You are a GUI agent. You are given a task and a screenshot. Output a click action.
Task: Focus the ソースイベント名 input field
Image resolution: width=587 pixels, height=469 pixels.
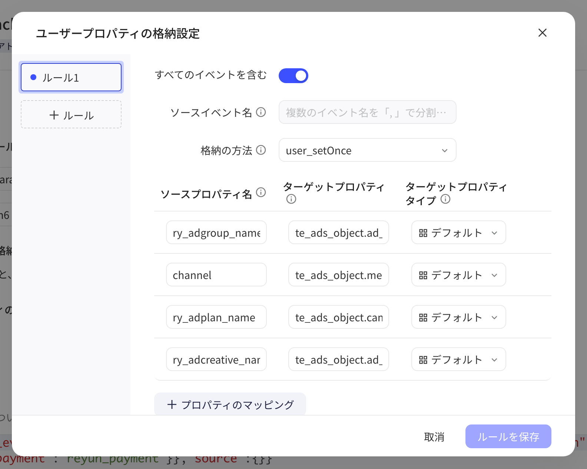pos(367,112)
